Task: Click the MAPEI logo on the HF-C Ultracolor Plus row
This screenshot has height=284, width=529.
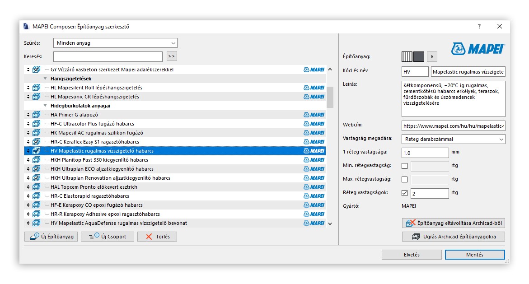Action: 314,124
